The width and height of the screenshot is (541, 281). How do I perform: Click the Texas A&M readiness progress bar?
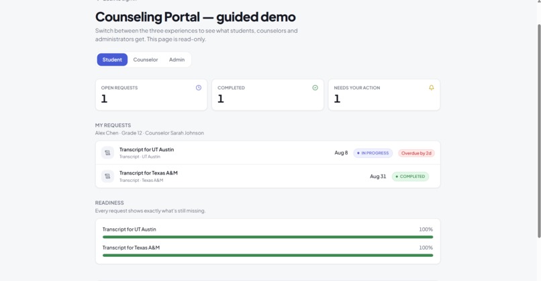[268, 255]
